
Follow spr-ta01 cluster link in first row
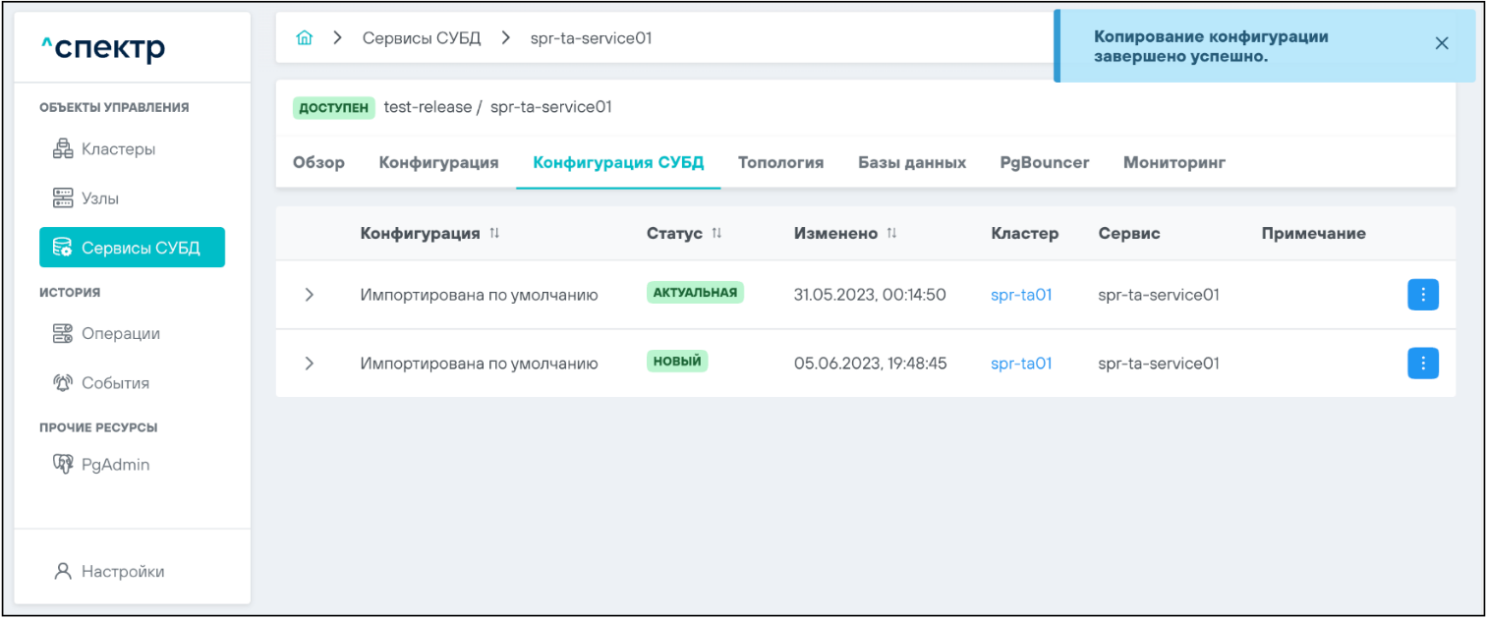pyautogui.click(x=1021, y=295)
